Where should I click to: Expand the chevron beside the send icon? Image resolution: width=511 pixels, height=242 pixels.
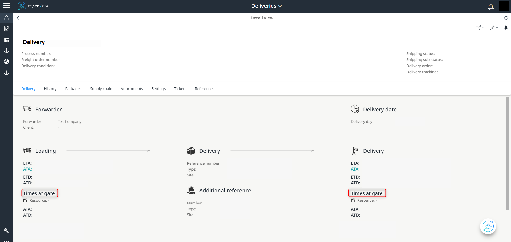point(483,27)
